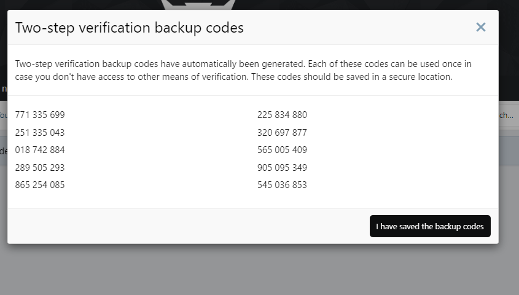Select backup code 771 335 699
The image size is (519, 295).
coord(40,115)
